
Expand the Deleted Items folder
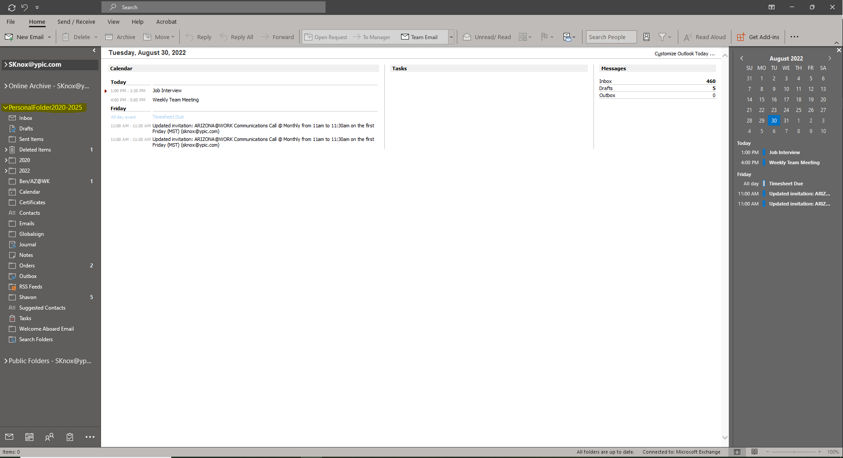[x=6, y=150]
